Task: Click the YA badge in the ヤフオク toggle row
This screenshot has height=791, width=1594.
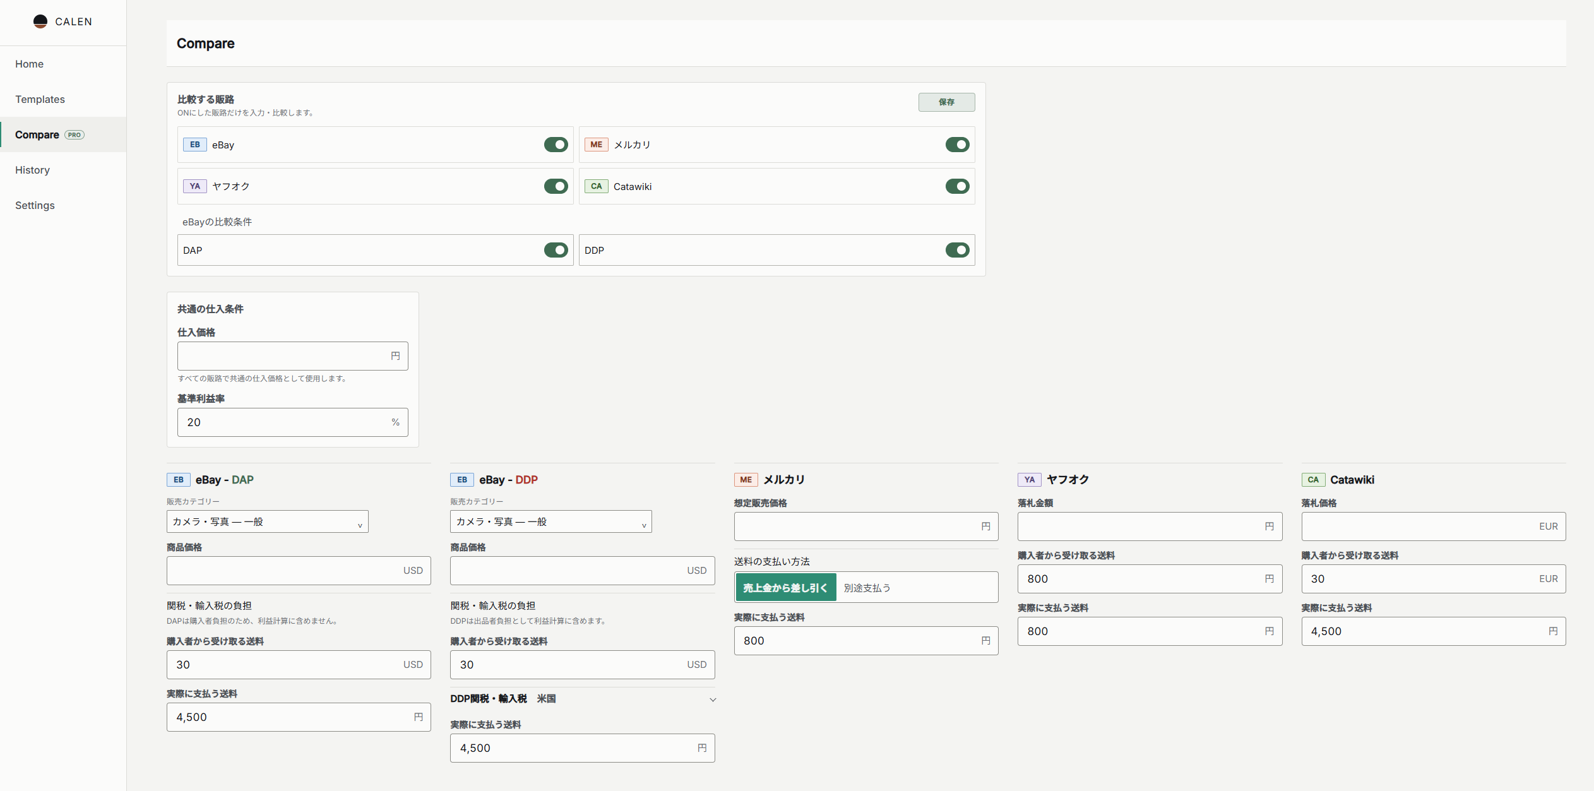Action: pyautogui.click(x=195, y=186)
